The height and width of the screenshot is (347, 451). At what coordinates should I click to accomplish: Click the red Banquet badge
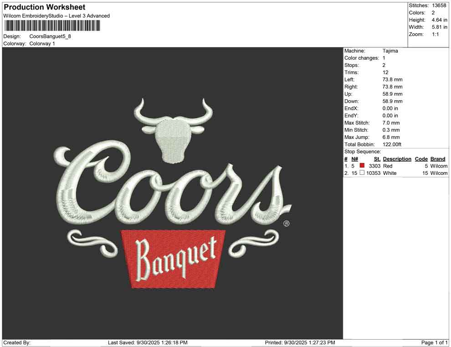click(x=173, y=259)
